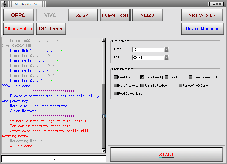Launch MRT Ver2.60 button
Viewport: 227px width, 164px height.
pyautogui.click(x=202, y=15)
